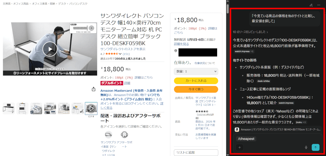Open the three-dots menu in assistant panel

coord(319,5)
